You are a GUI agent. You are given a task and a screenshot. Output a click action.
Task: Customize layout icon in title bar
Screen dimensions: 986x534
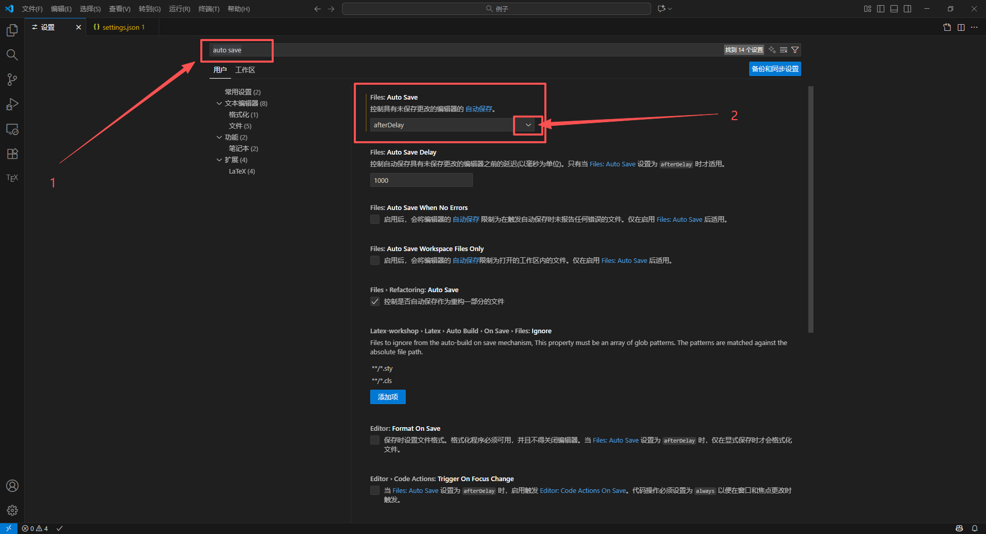(x=867, y=9)
